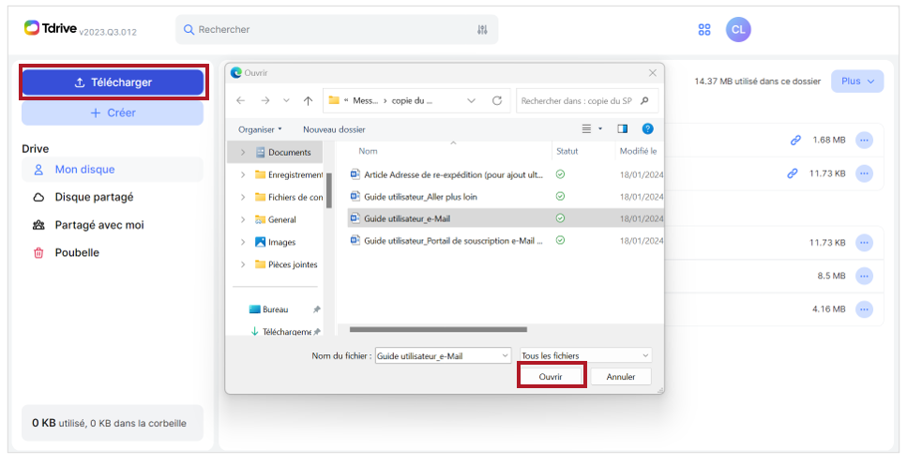Sort by Nom column header

[368, 151]
